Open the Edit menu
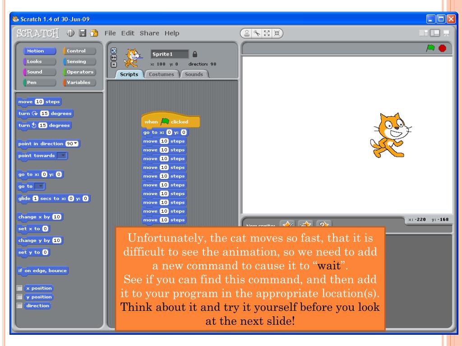The height and width of the screenshot is (346, 462). click(x=128, y=33)
